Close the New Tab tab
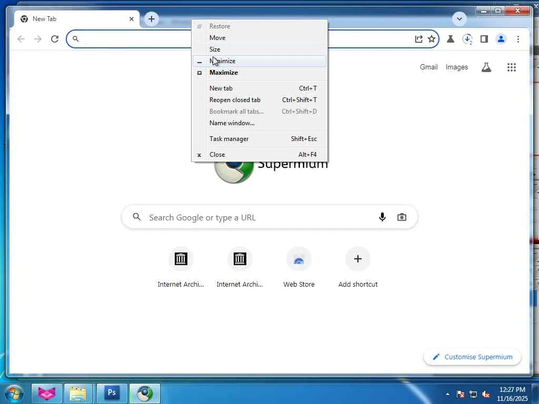The height and width of the screenshot is (404, 539). [x=131, y=19]
